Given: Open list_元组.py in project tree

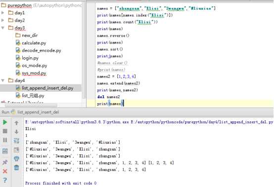Looking at the screenshot, I should [33, 96].
